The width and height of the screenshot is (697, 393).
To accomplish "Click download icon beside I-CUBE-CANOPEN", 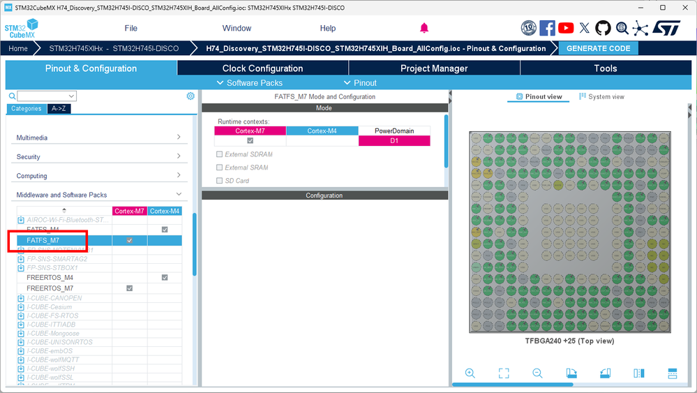I will [x=21, y=298].
